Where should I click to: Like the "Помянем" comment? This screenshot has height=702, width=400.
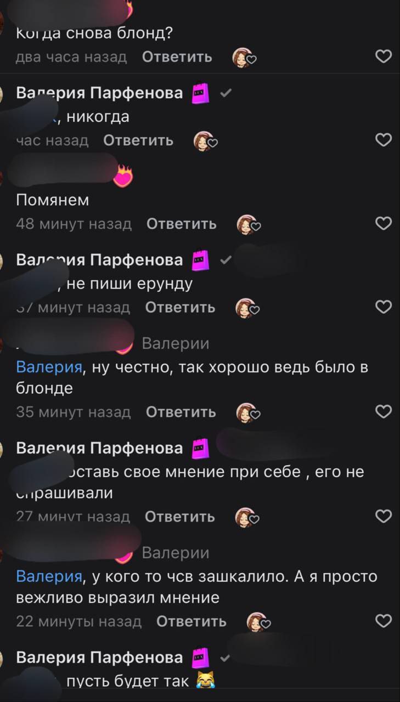click(384, 223)
